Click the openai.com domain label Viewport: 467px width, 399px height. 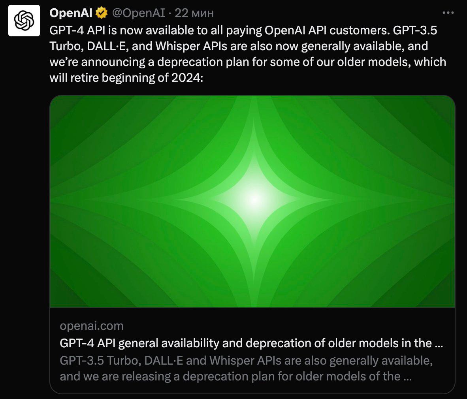point(91,326)
